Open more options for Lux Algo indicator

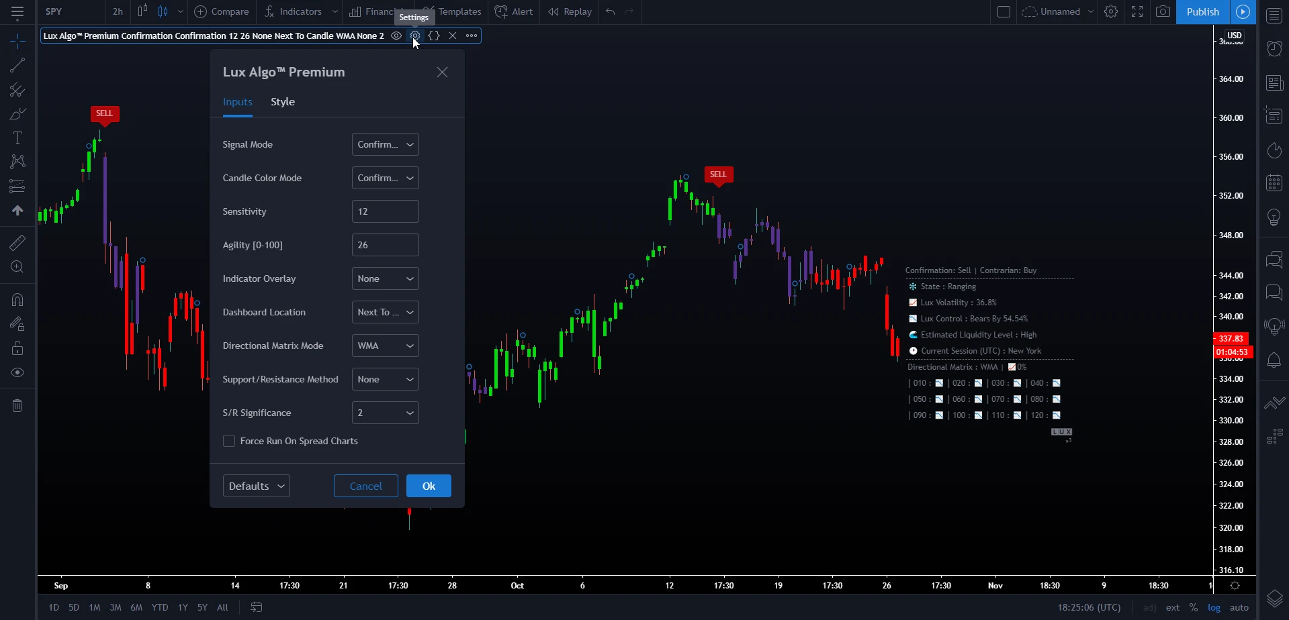472,36
